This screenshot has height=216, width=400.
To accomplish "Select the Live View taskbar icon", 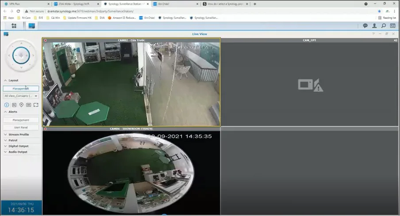I will tap(31, 26).
